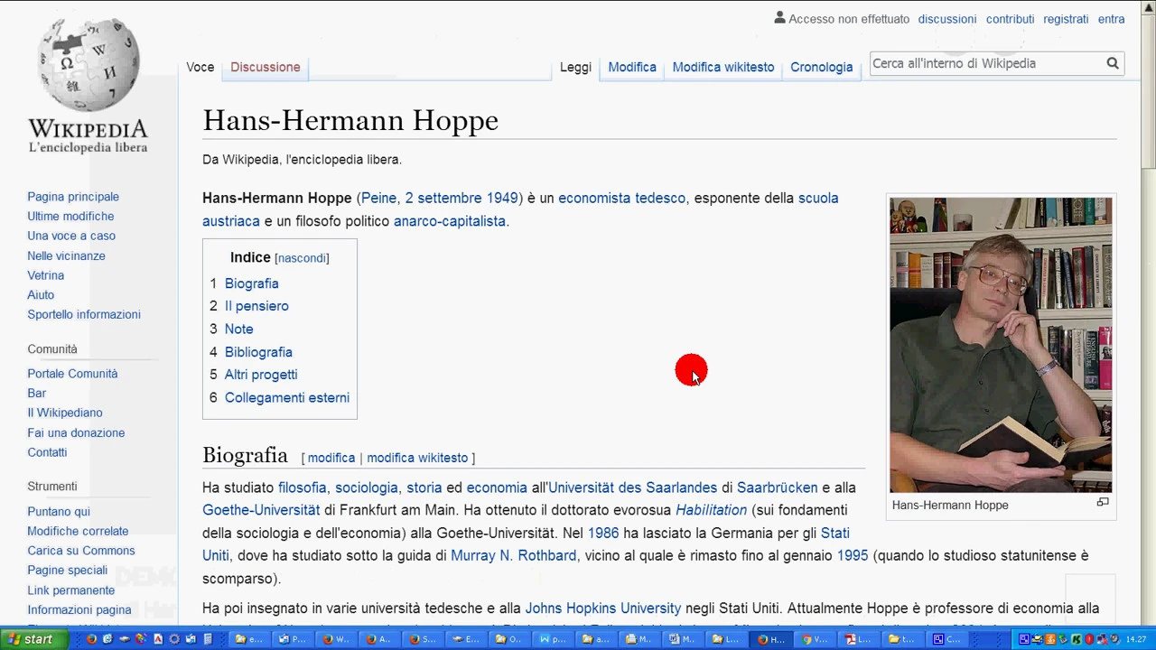This screenshot has width=1156, height=650.
Task: Open the Modifica tab
Action: click(x=632, y=67)
